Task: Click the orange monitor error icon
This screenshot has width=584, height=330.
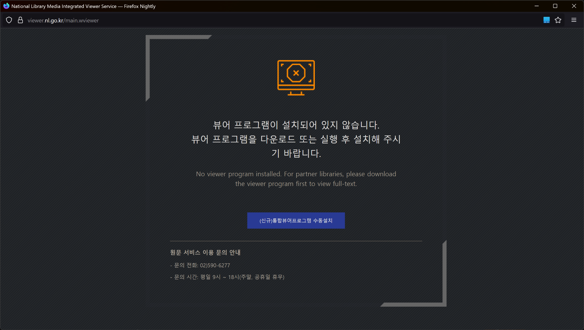Action: [x=296, y=77]
